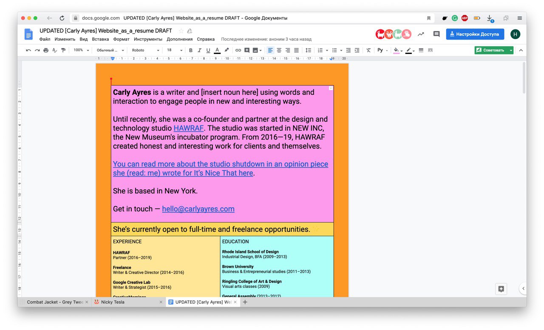
Task: Open the studio shutdown opinion piece link
Action: pos(221,168)
